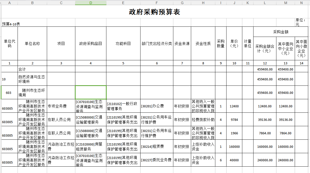The image size is (310, 173).
Task: Select the 政府采购品目 header cell
Action: (91, 44)
